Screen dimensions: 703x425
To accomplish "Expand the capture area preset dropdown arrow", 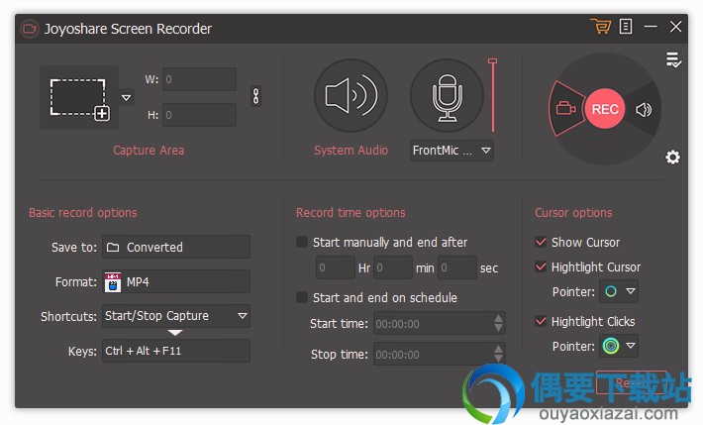I will click(x=127, y=97).
